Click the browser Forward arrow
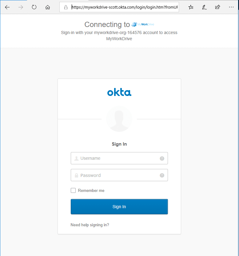This screenshot has width=239, height=256. [21, 7]
